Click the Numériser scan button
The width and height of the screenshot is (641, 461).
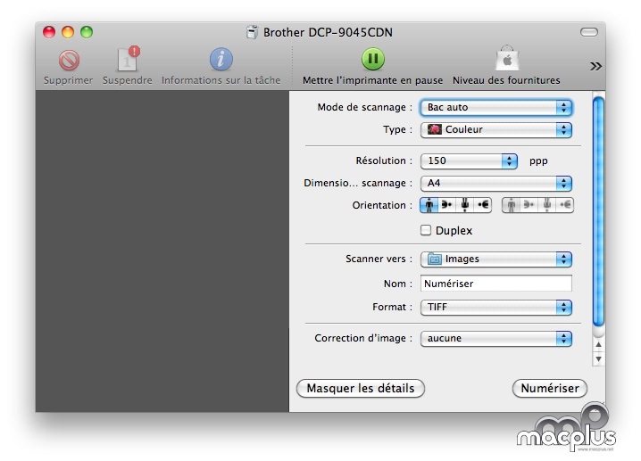click(550, 388)
